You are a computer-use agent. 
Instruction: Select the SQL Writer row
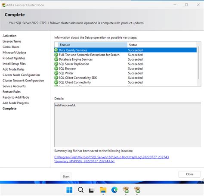pyautogui.click(x=125, y=73)
